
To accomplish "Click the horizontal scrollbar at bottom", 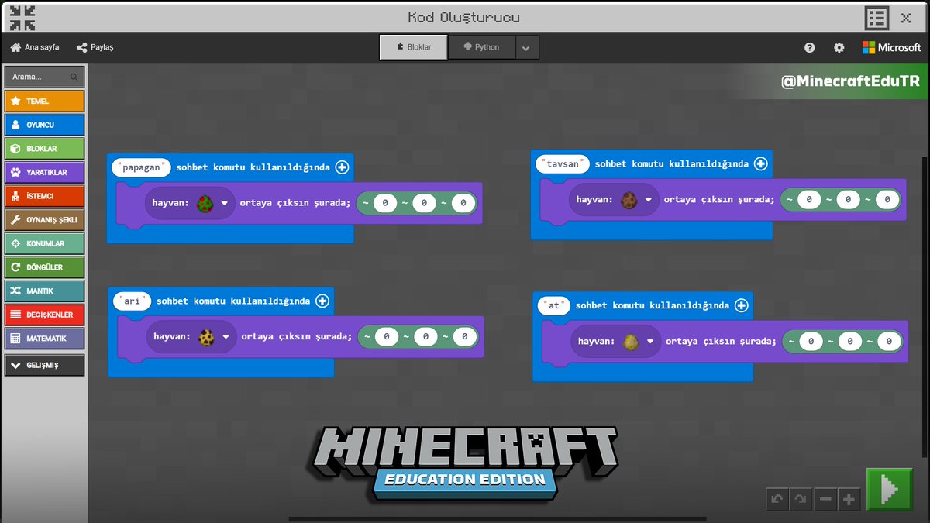I will (497, 518).
